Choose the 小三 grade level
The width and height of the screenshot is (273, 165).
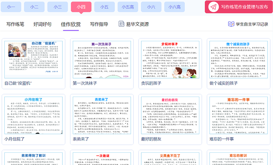tap(58, 7)
